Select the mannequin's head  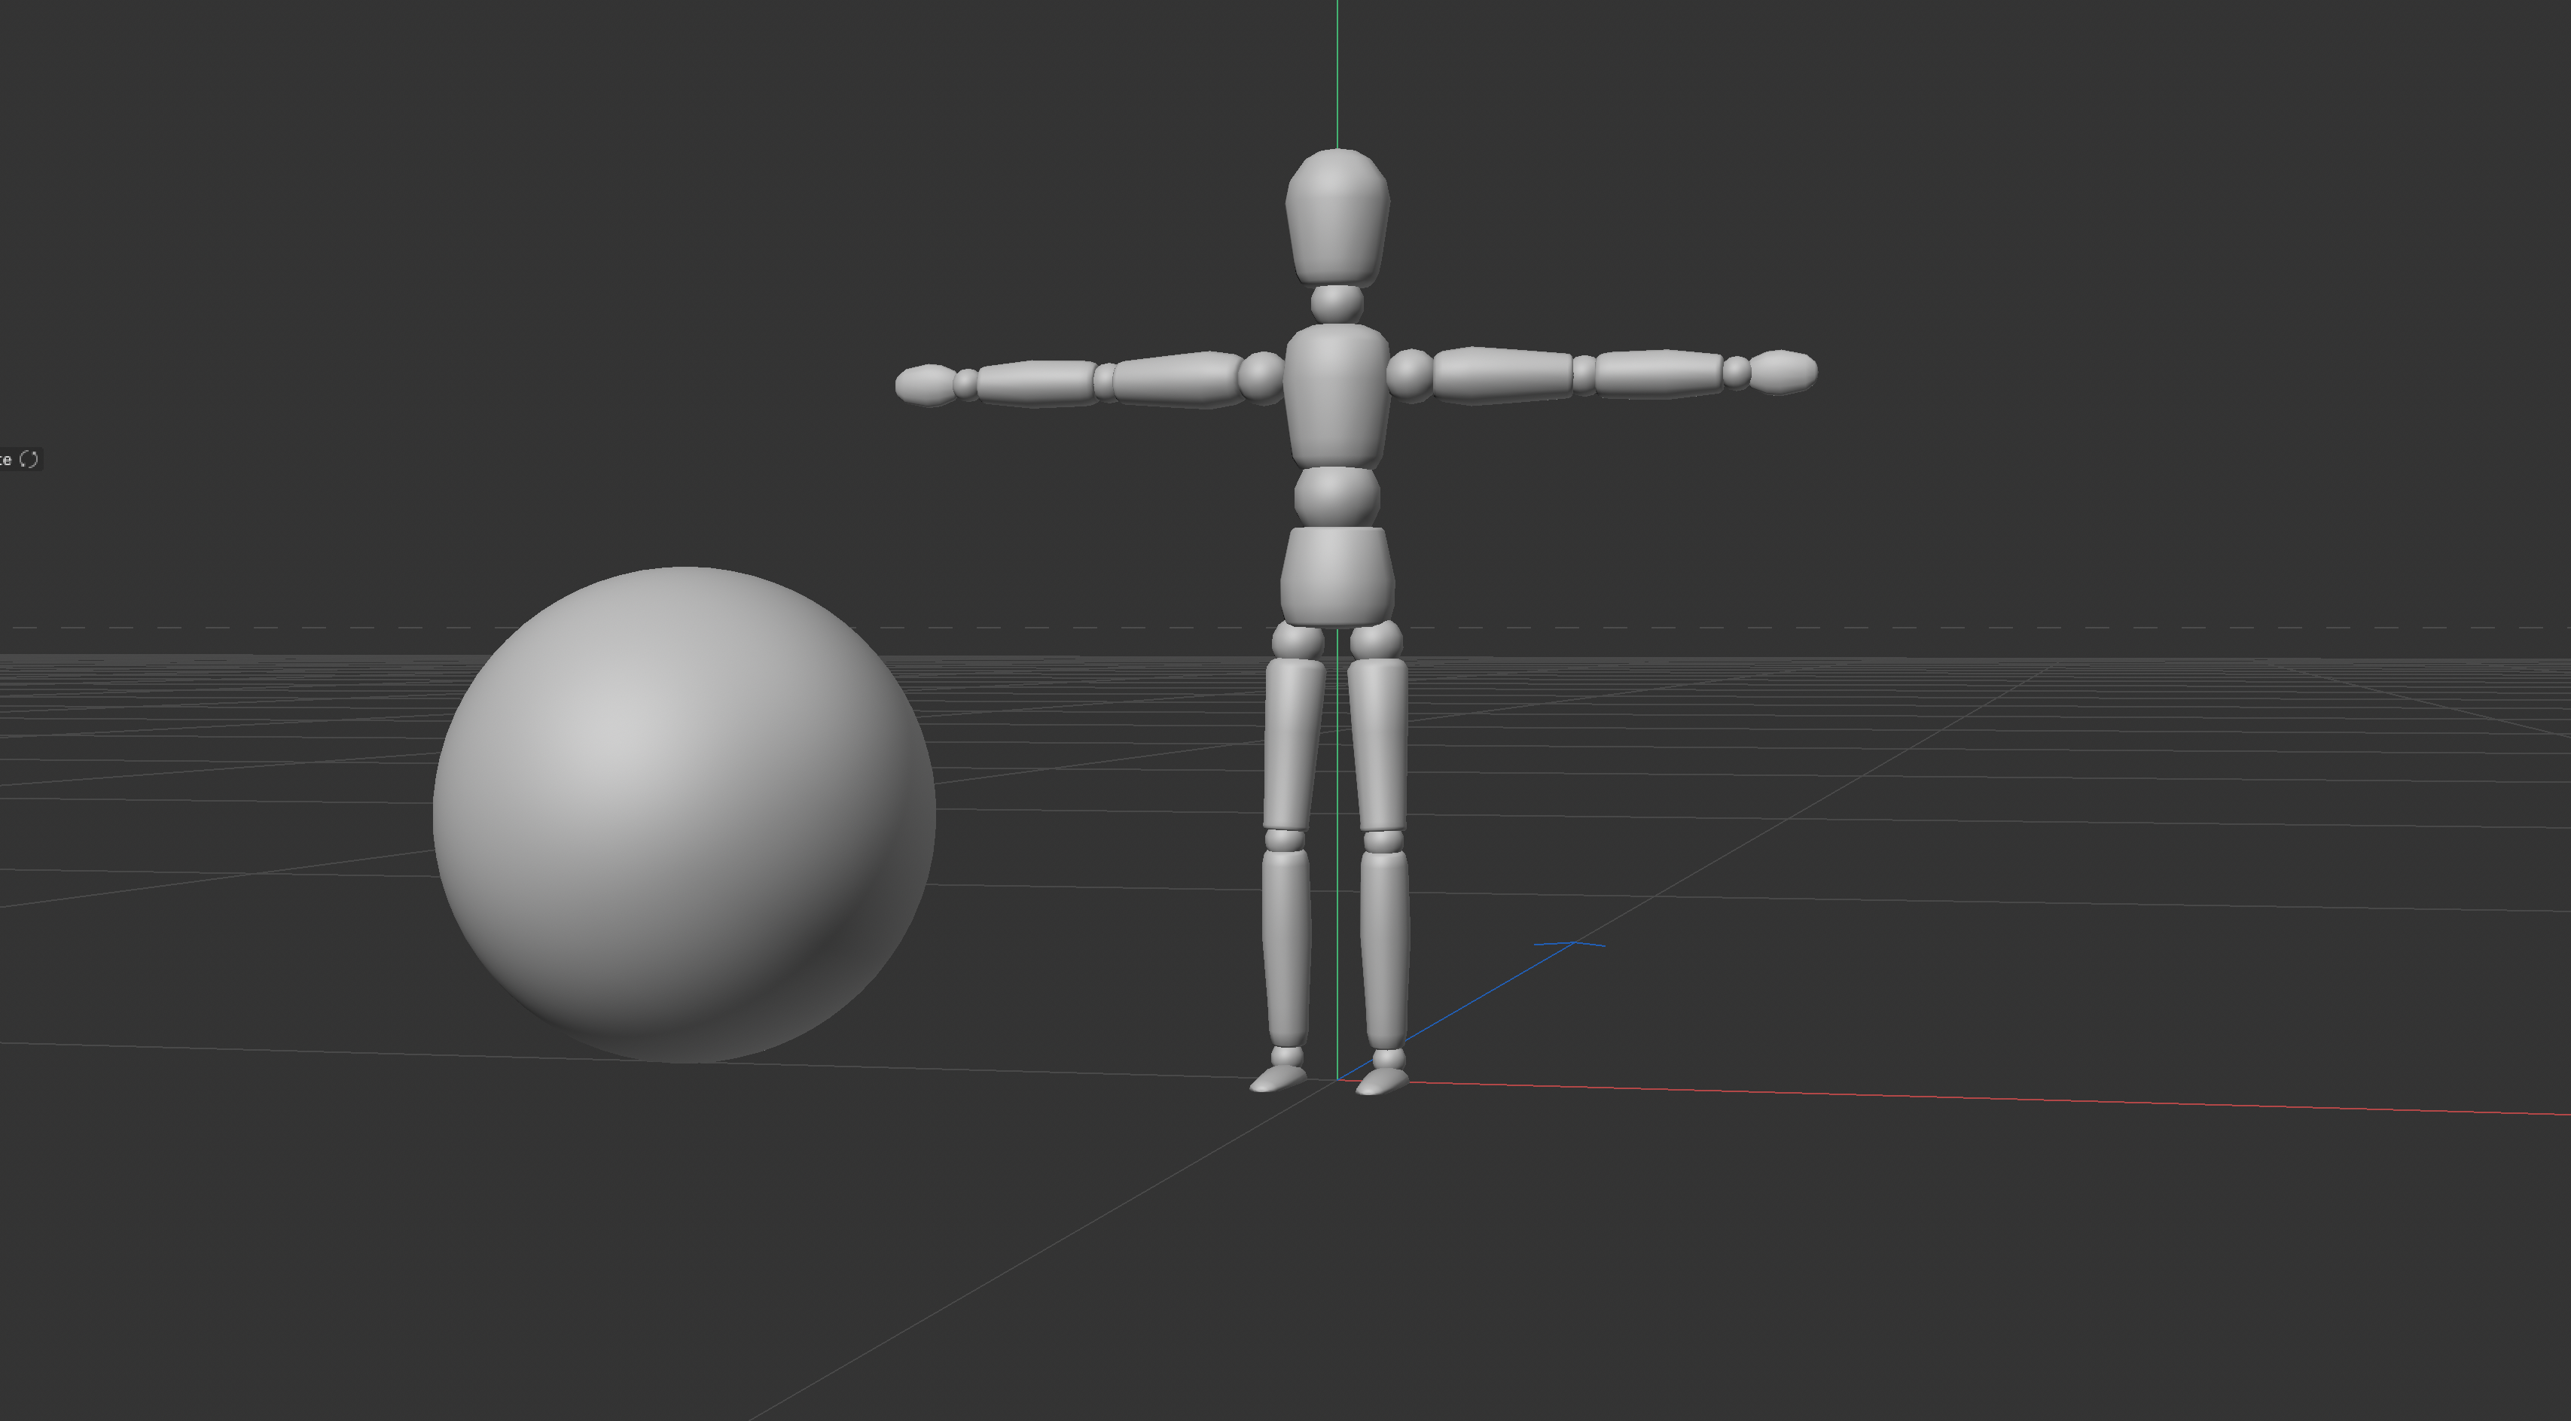tap(1337, 215)
